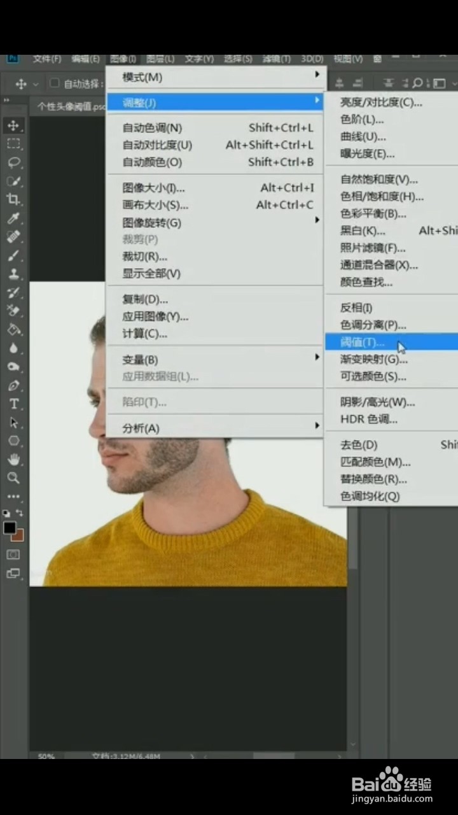This screenshot has width=458, height=815.
Task: Open the 滤镜(T) menu
Action: tap(276, 59)
